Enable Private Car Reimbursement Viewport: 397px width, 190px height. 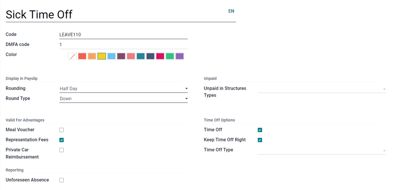coord(61,150)
